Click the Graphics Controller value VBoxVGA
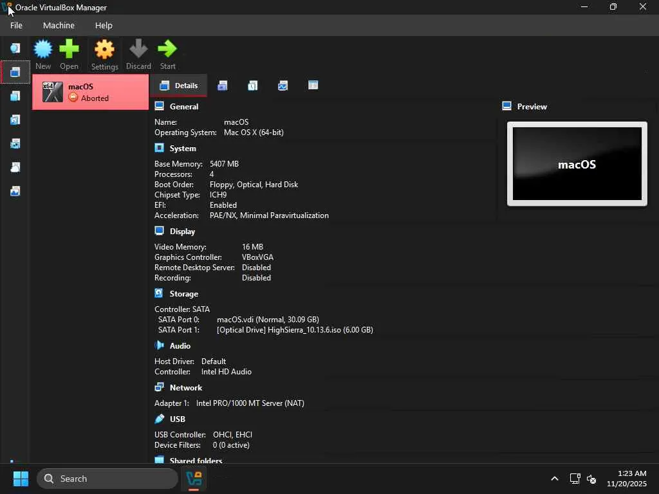This screenshot has width=659, height=494. (x=257, y=257)
